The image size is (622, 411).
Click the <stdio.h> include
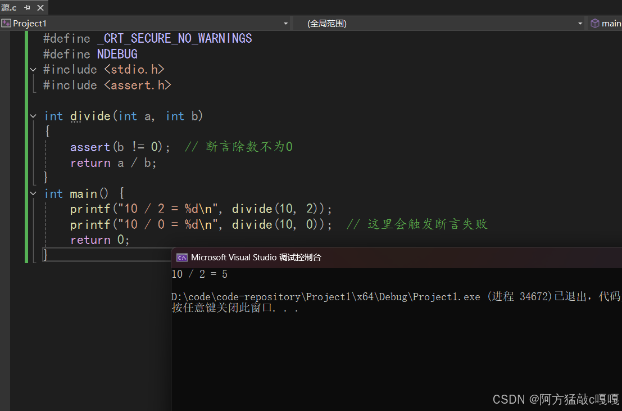tap(134, 70)
